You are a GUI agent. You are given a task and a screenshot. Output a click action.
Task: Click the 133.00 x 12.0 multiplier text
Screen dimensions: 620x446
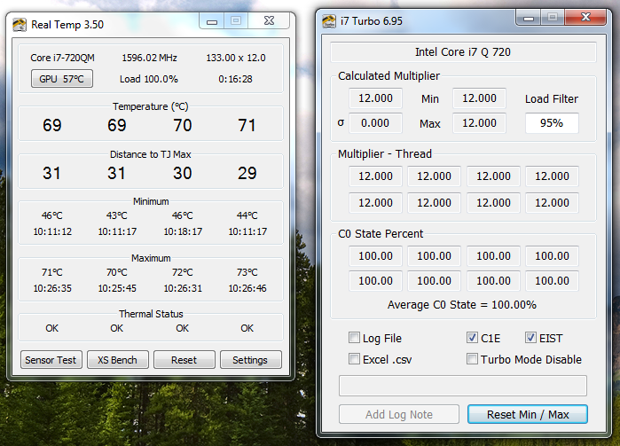(236, 58)
